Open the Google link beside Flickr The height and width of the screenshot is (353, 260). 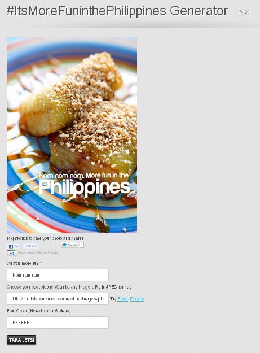pyautogui.click(x=137, y=299)
